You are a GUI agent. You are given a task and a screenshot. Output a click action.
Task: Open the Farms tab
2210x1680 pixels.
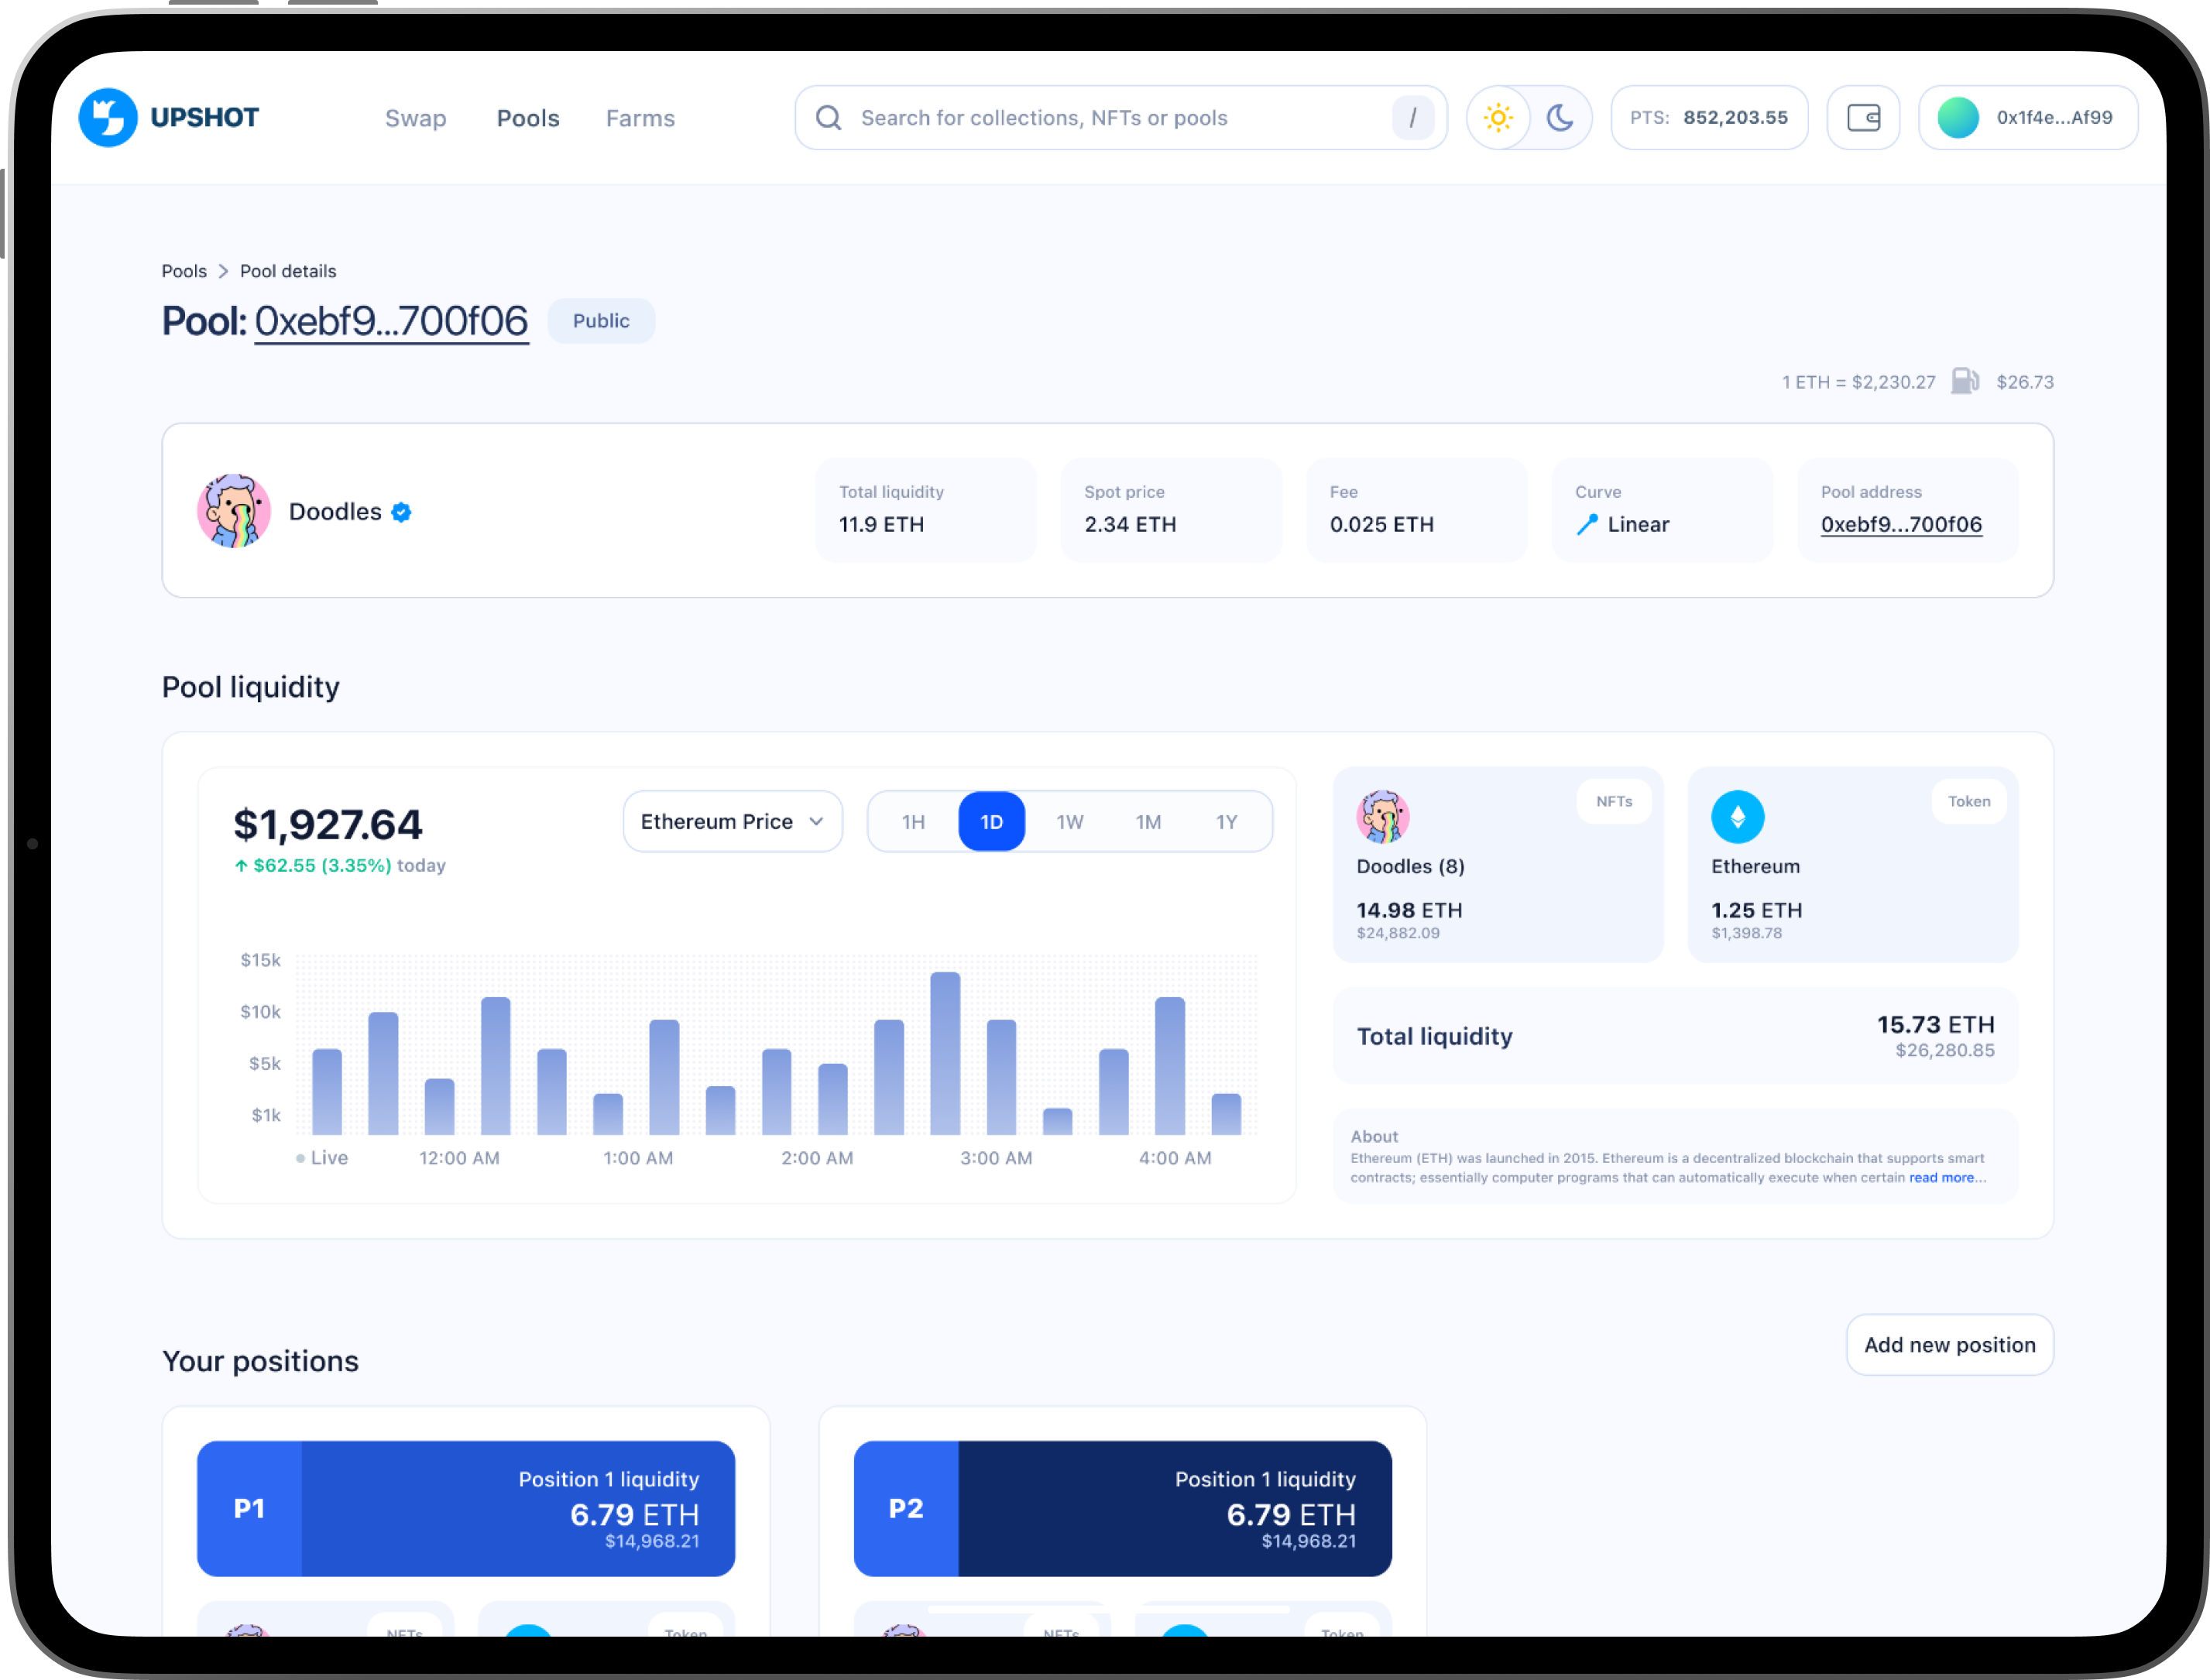click(640, 119)
